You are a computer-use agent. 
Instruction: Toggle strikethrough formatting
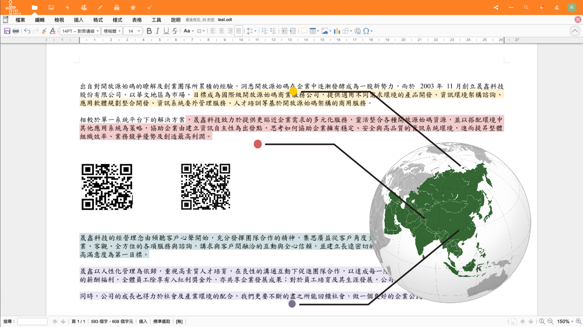pos(175,31)
